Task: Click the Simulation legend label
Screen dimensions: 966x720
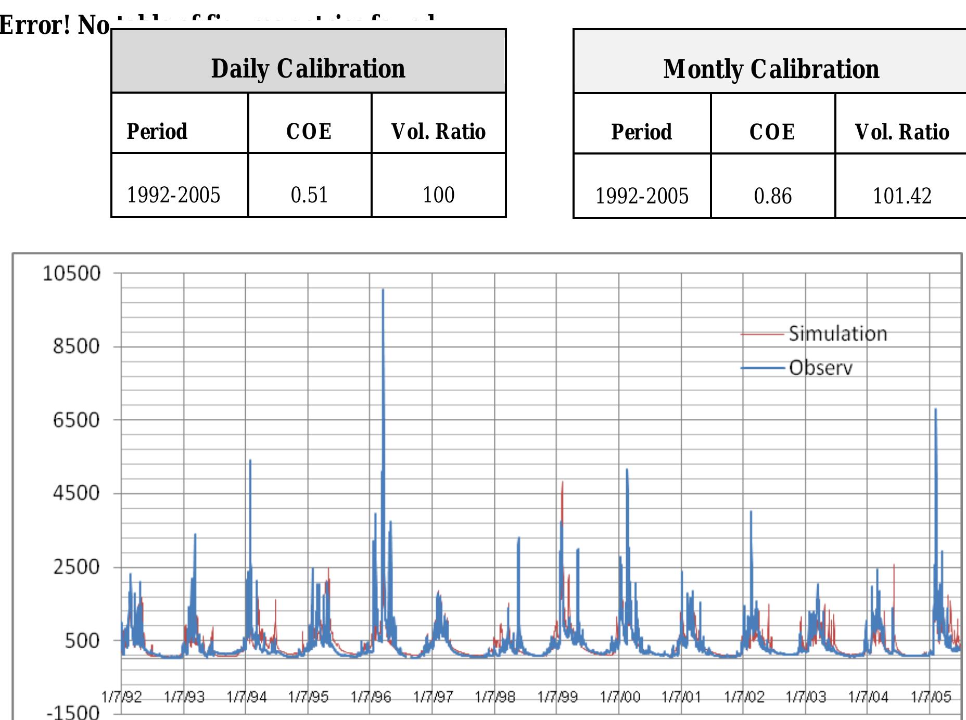Action: click(x=837, y=333)
